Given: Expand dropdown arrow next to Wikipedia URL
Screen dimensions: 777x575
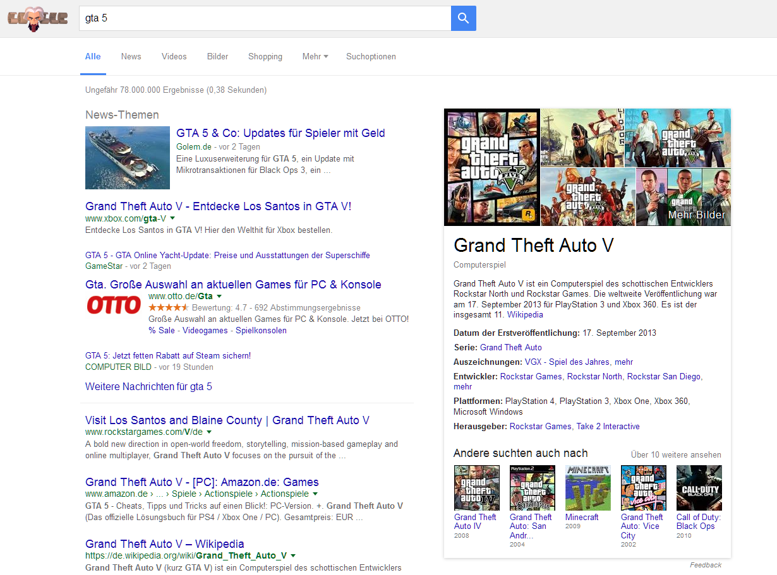Looking at the screenshot, I should (293, 556).
